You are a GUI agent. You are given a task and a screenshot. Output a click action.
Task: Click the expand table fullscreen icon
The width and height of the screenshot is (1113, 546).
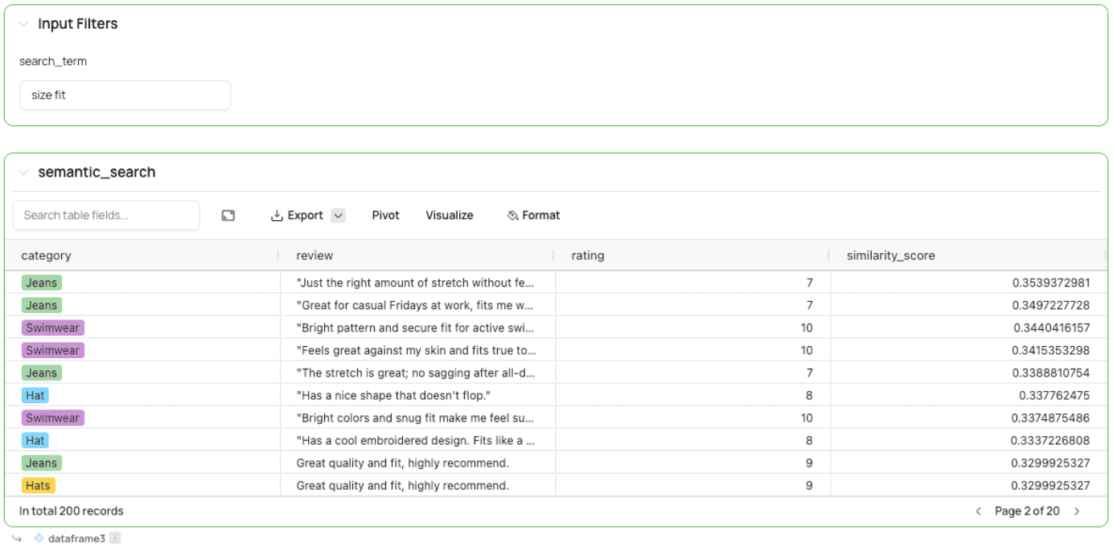click(x=228, y=215)
